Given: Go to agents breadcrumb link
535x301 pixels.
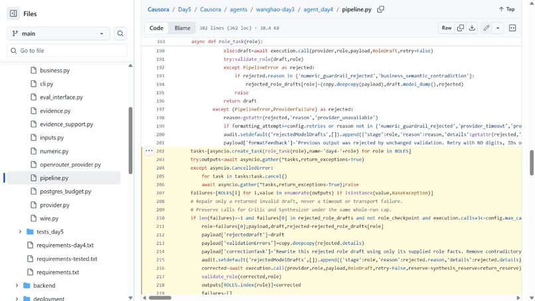Looking at the screenshot, I should tap(238, 9).
